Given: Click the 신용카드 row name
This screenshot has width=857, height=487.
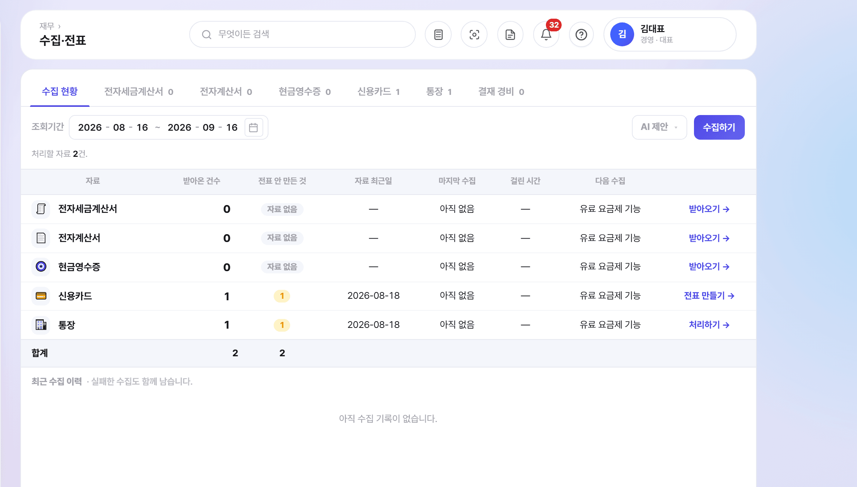Looking at the screenshot, I should click(x=75, y=296).
